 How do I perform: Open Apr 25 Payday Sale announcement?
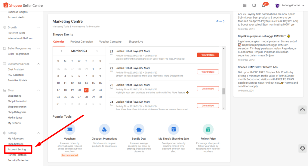268,19
